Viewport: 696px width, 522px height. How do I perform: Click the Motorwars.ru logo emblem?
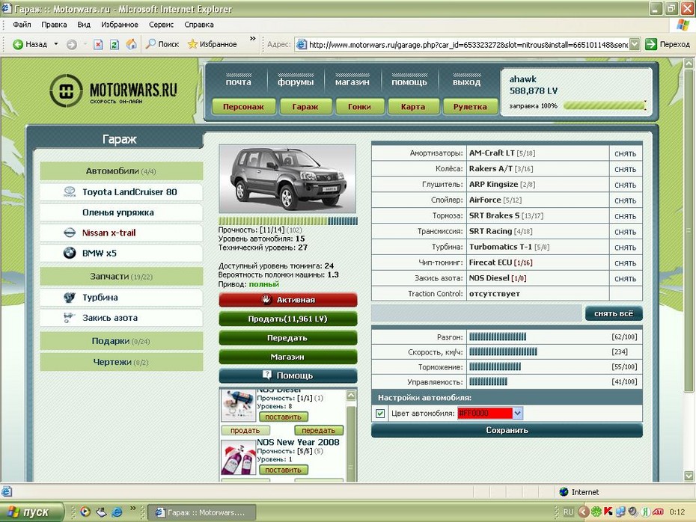pos(66,90)
